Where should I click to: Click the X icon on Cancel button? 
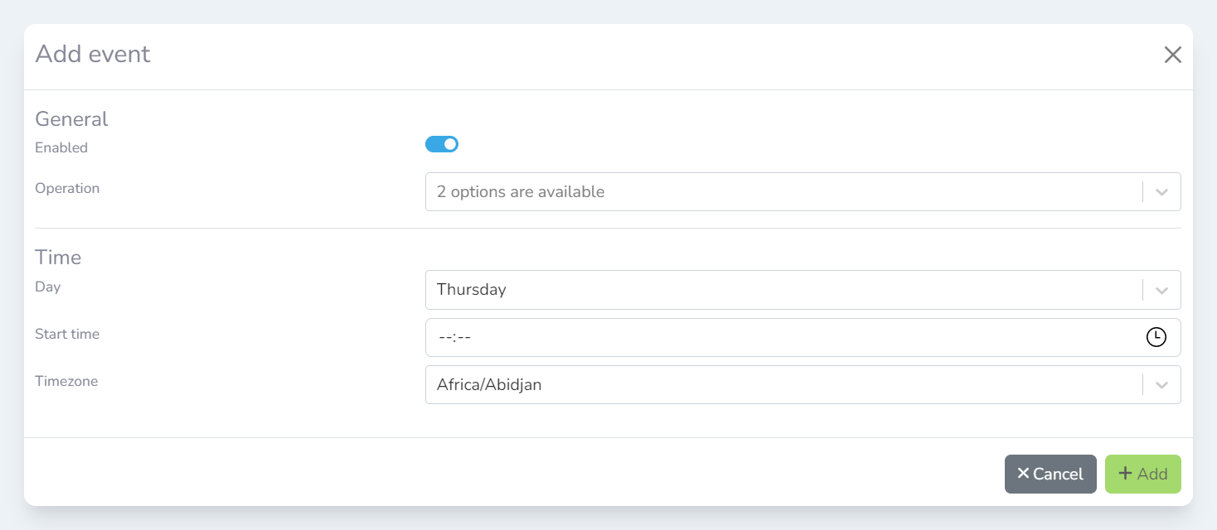pos(1023,473)
